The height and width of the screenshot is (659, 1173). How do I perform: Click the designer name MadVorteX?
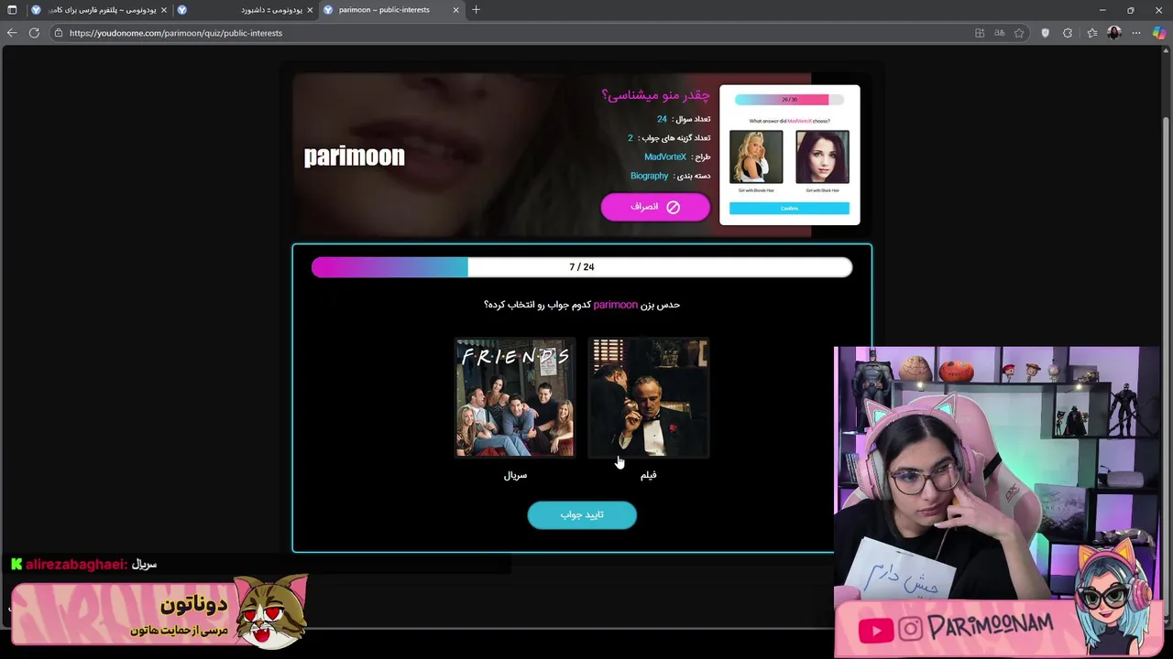tap(665, 157)
